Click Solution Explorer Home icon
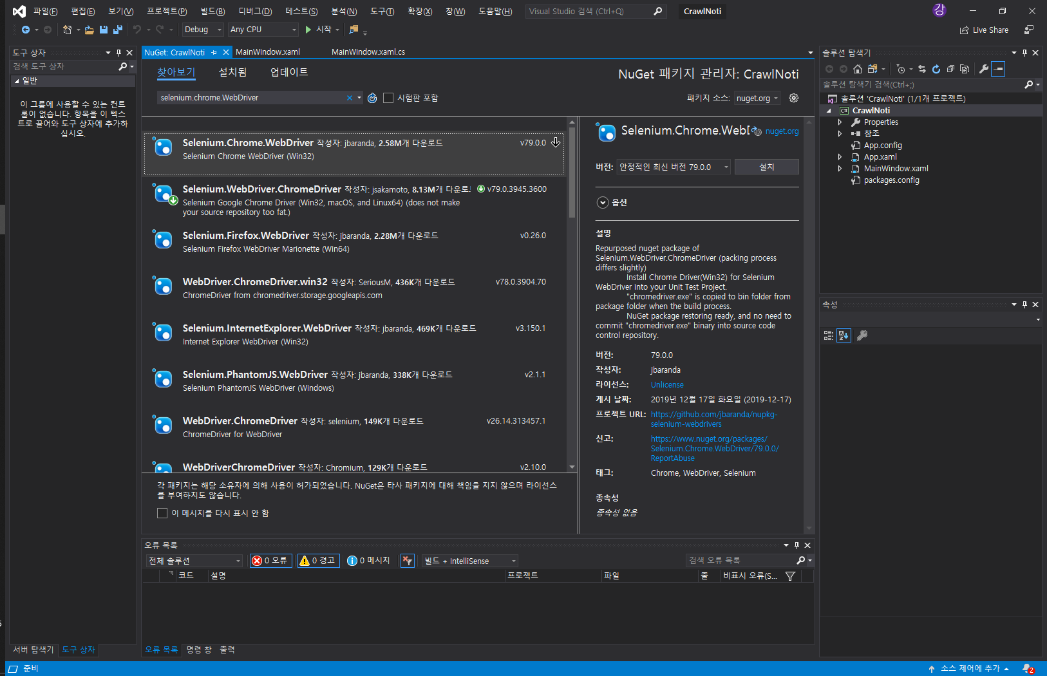Image resolution: width=1047 pixels, height=676 pixels. click(858, 69)
